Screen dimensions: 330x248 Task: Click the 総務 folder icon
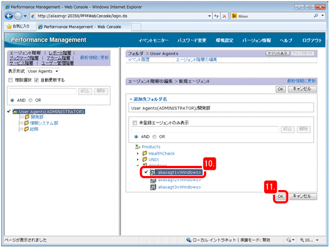coord(26,129)
